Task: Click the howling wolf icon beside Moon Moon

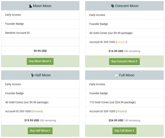Action: pyautogui.click(x=30, y=6)
